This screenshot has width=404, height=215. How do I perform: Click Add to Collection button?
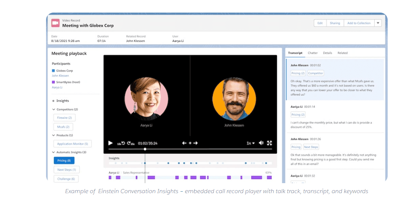click(359, 23)
